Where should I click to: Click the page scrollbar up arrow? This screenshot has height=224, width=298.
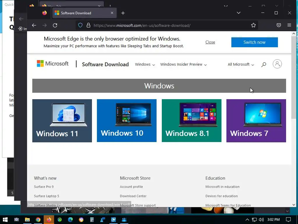294,34
